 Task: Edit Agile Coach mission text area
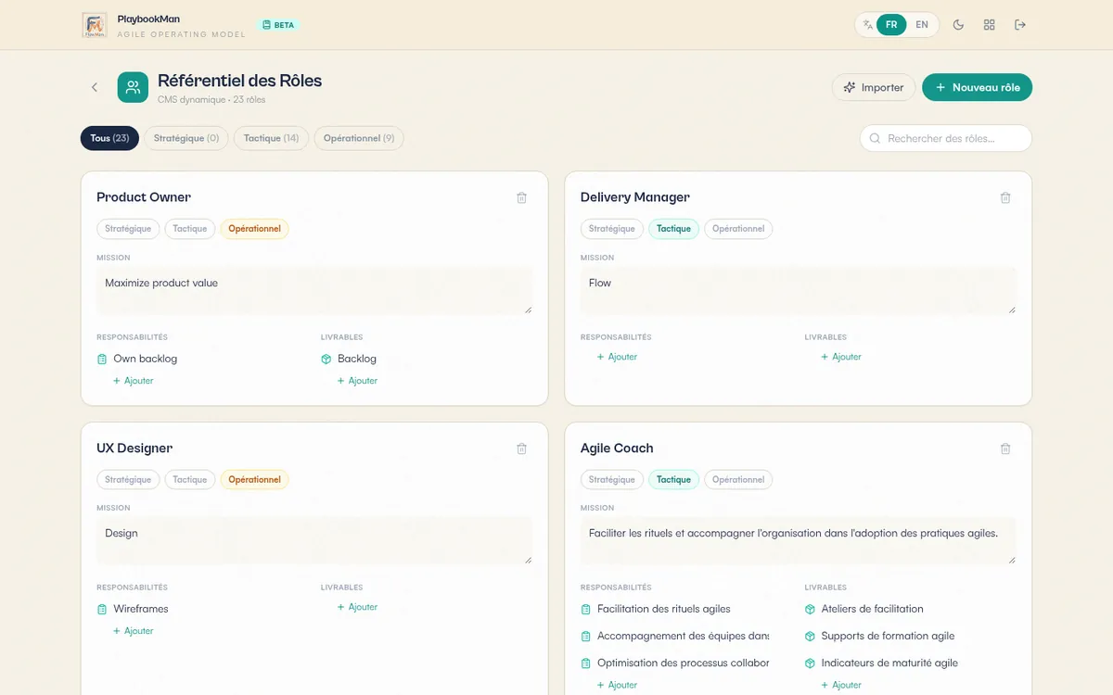click(799, 541)
